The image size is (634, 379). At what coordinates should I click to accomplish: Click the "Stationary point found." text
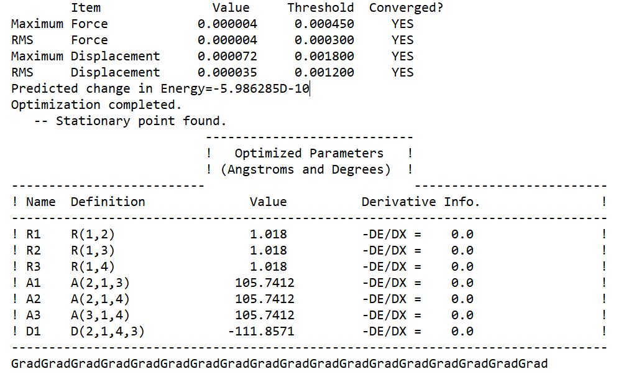141,121
